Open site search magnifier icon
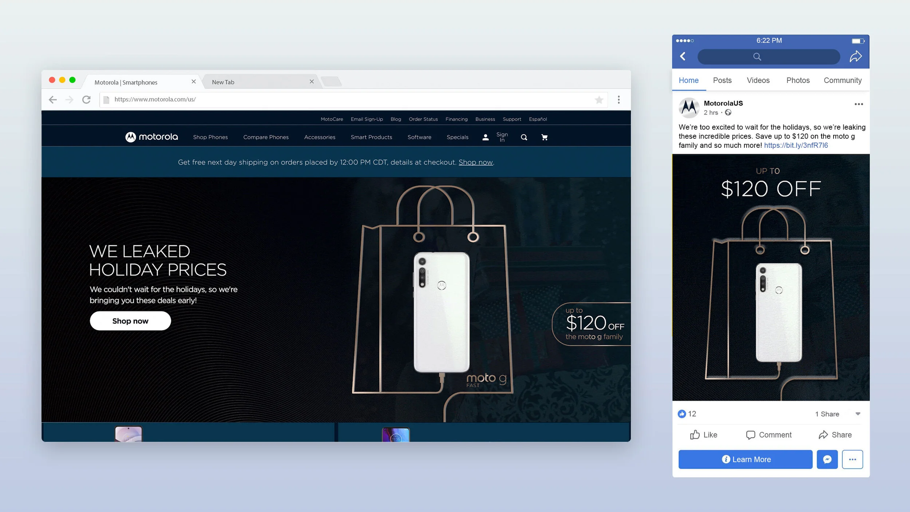The image size is (910, 512). [524, 137]
